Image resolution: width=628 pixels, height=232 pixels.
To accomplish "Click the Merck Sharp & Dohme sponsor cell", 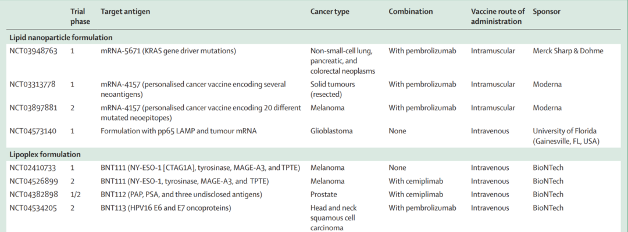I will [x=568, y=51].
